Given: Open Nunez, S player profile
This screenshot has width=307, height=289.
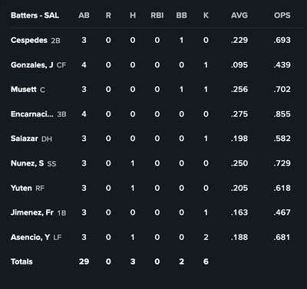Looking at the screenshot, I should 27,163.
